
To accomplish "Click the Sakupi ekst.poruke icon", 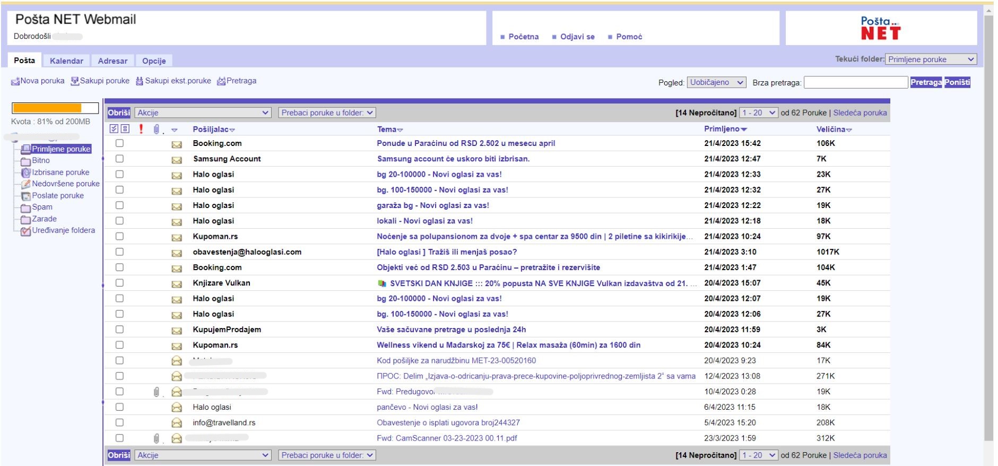I will (x=140, y=81).
